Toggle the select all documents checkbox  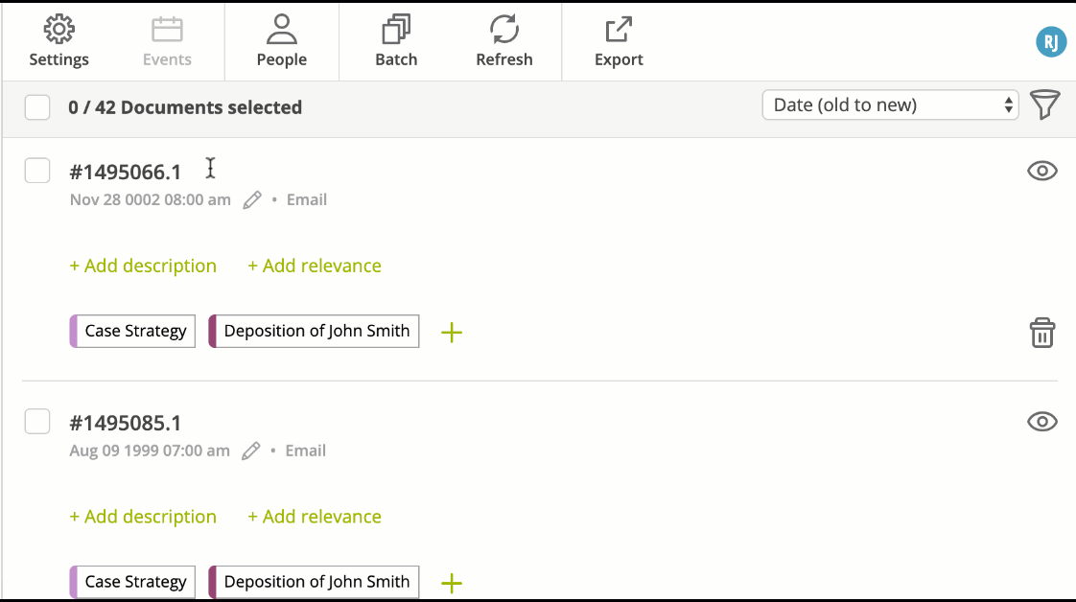click(x=37, y=107)
